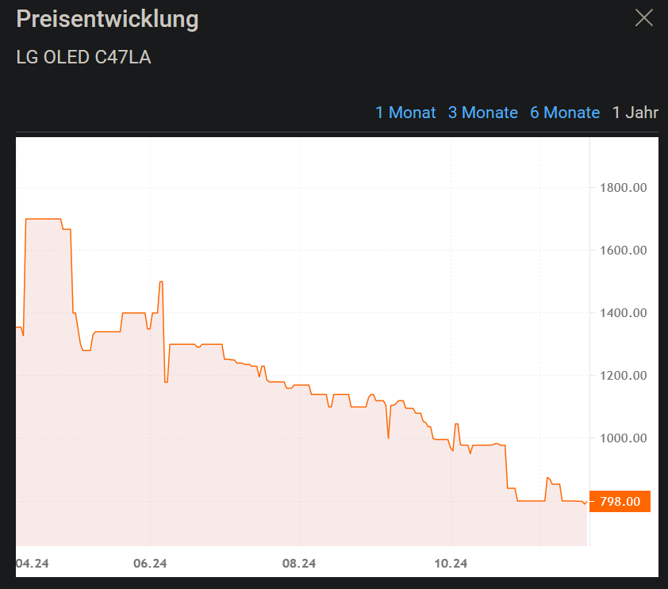Click the 1600.00 axis label
Screen dimensions: 668x589
[624, 251]
